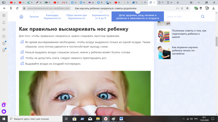Open the schoolgirl with books thumbnail
This screenshot has height=122, width=218.
click(x=164, y=36)
